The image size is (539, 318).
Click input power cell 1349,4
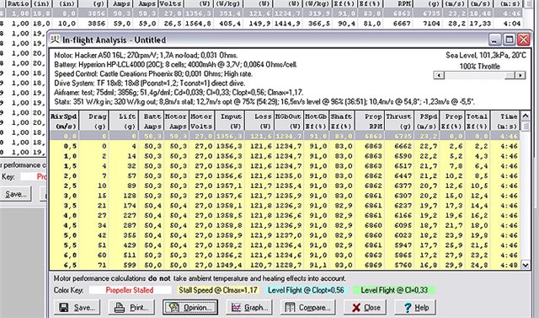pos(229,265)
